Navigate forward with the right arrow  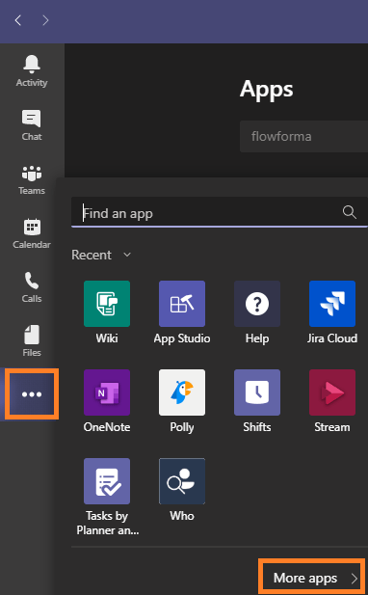coord(45,20)
